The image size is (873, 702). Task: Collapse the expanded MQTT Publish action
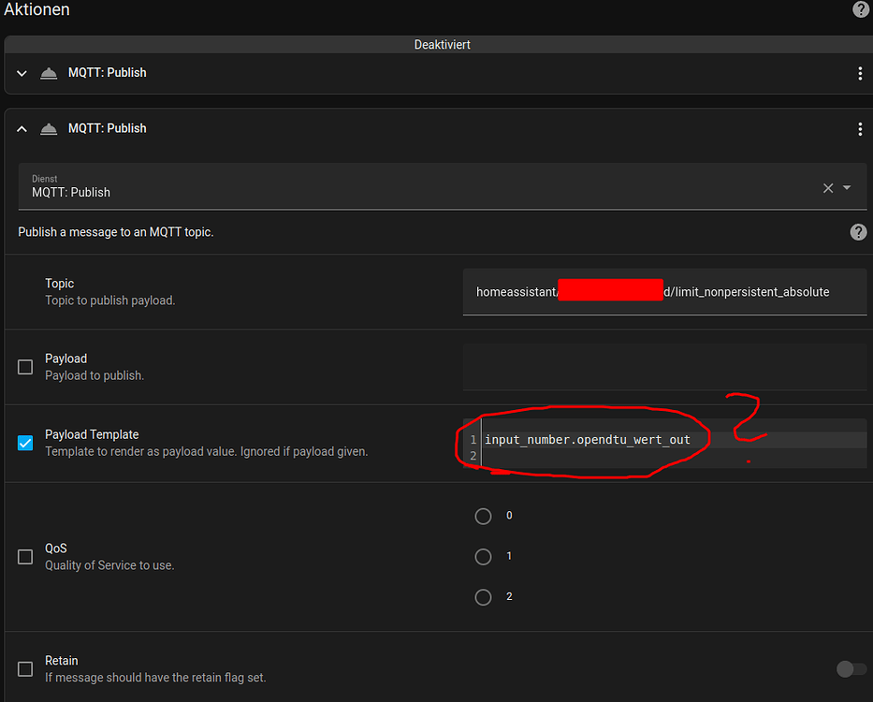[21, 128]
